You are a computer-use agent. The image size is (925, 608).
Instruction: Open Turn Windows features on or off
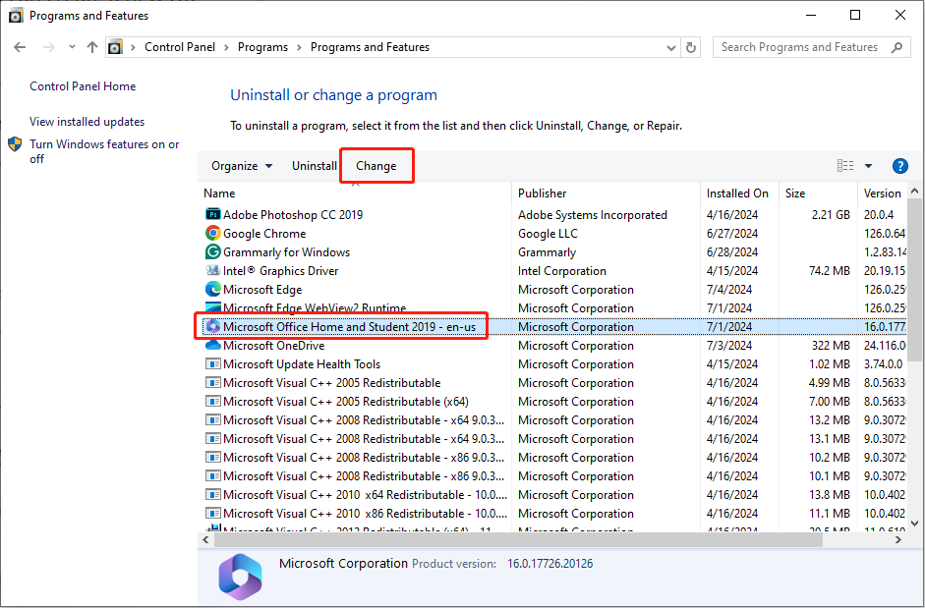pos(104,151)
